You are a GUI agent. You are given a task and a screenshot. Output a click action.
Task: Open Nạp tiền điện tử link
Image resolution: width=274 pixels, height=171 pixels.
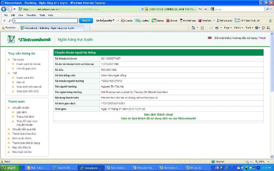coord(22,147)
